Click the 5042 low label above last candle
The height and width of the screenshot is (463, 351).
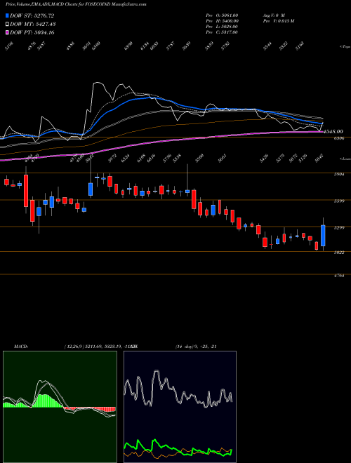(x=319, y=158)
